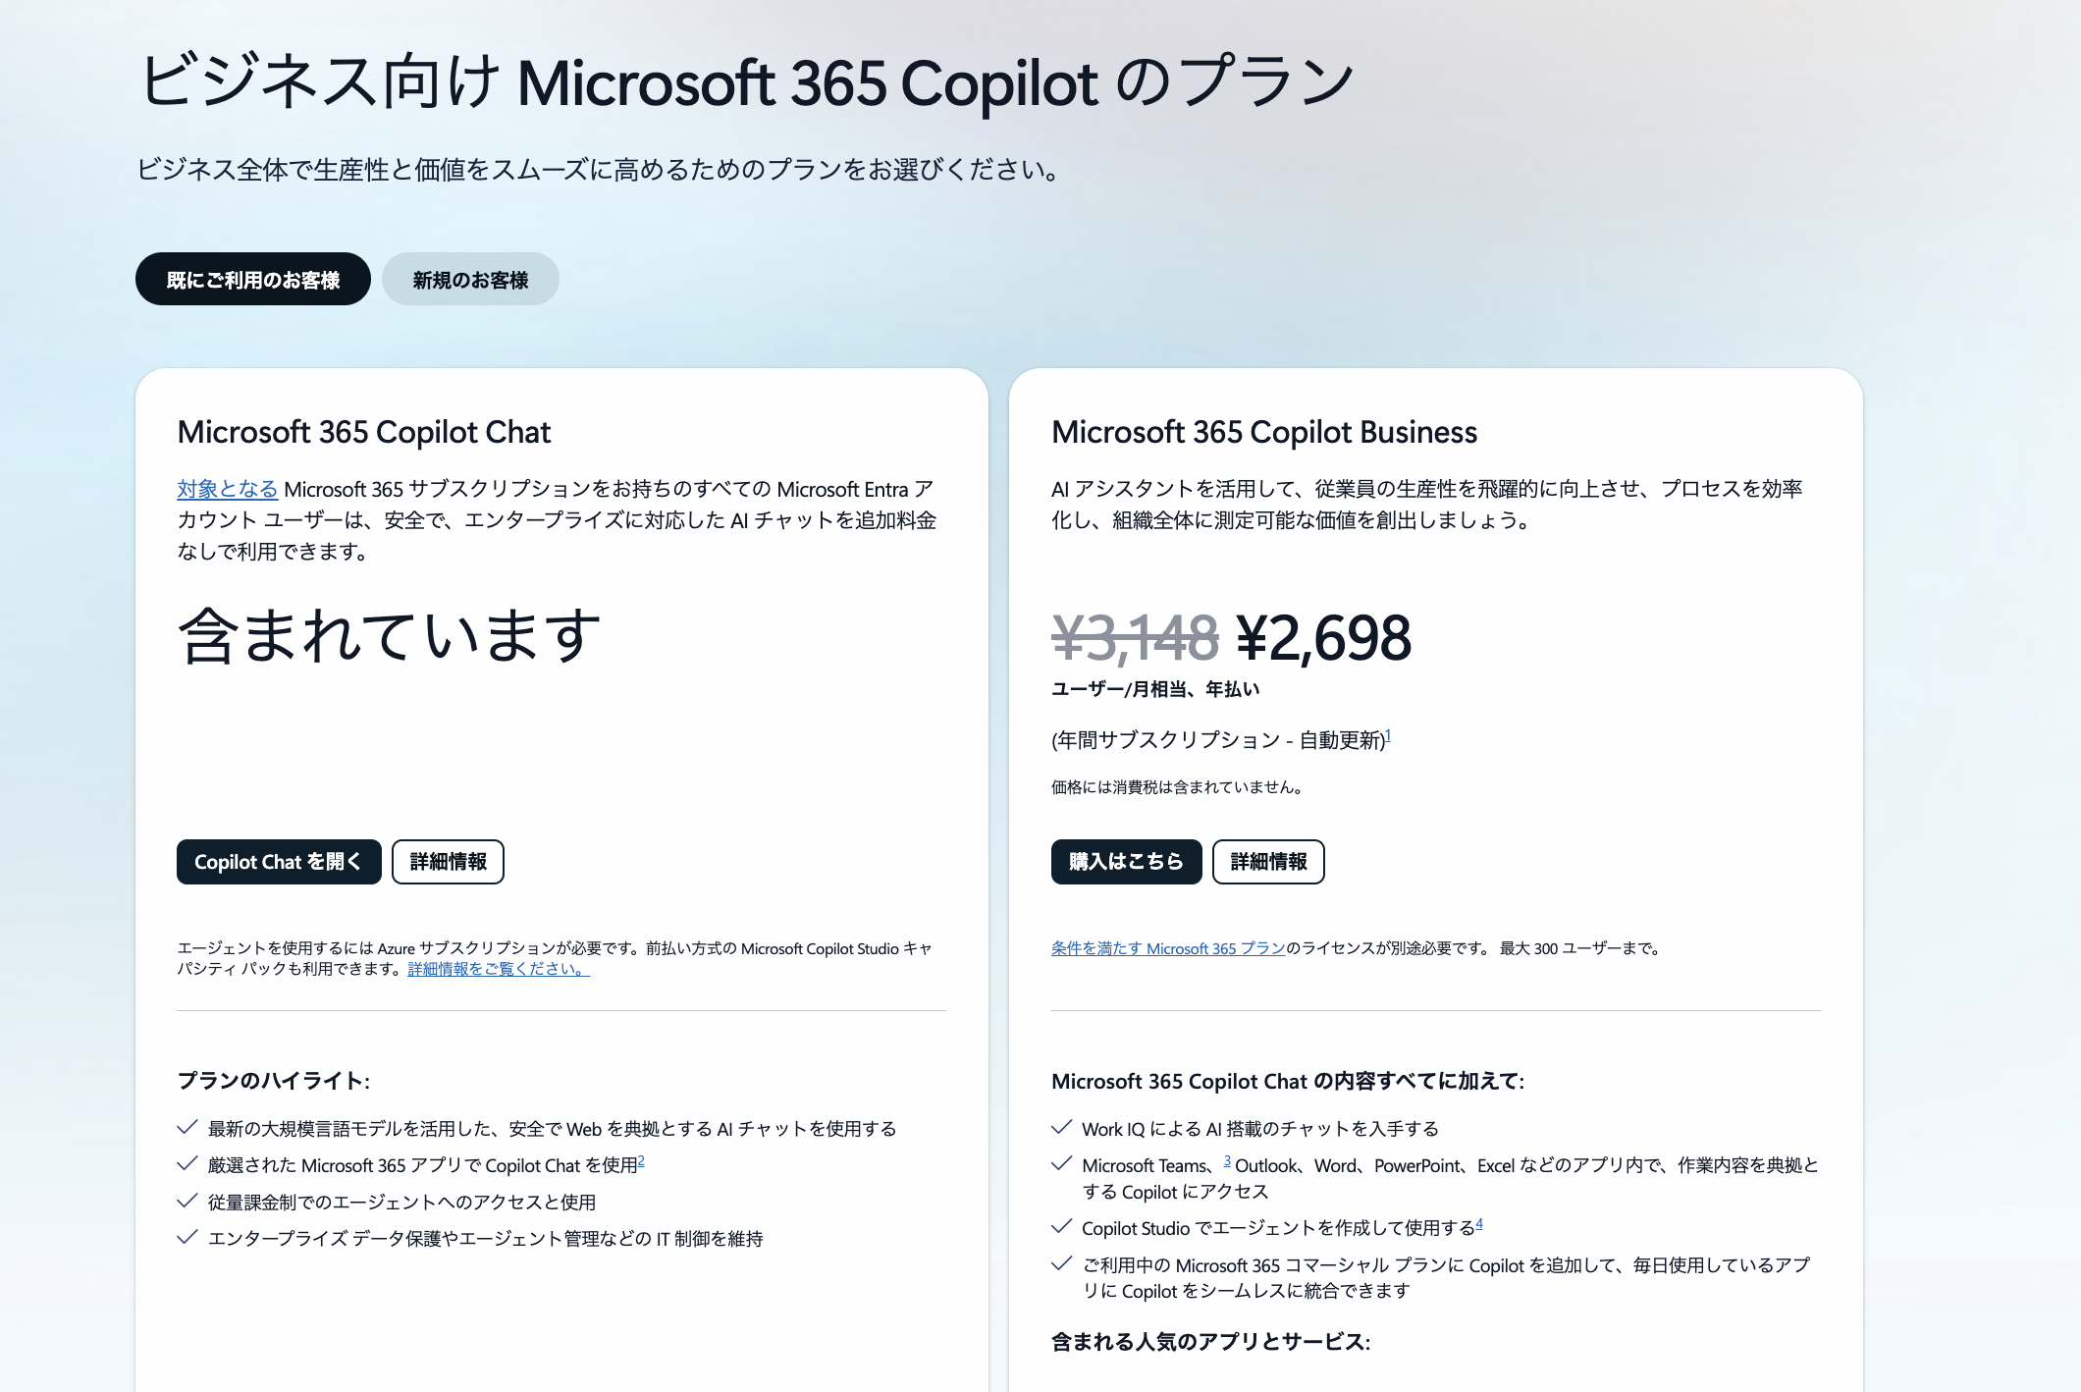The height and width of the screenshot is (1392, 2081).
Task: Click the checkmark beside Work IQ item
Action: coord(1061,1128)
